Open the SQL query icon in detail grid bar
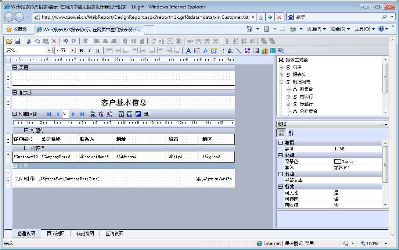 (93, 114)
